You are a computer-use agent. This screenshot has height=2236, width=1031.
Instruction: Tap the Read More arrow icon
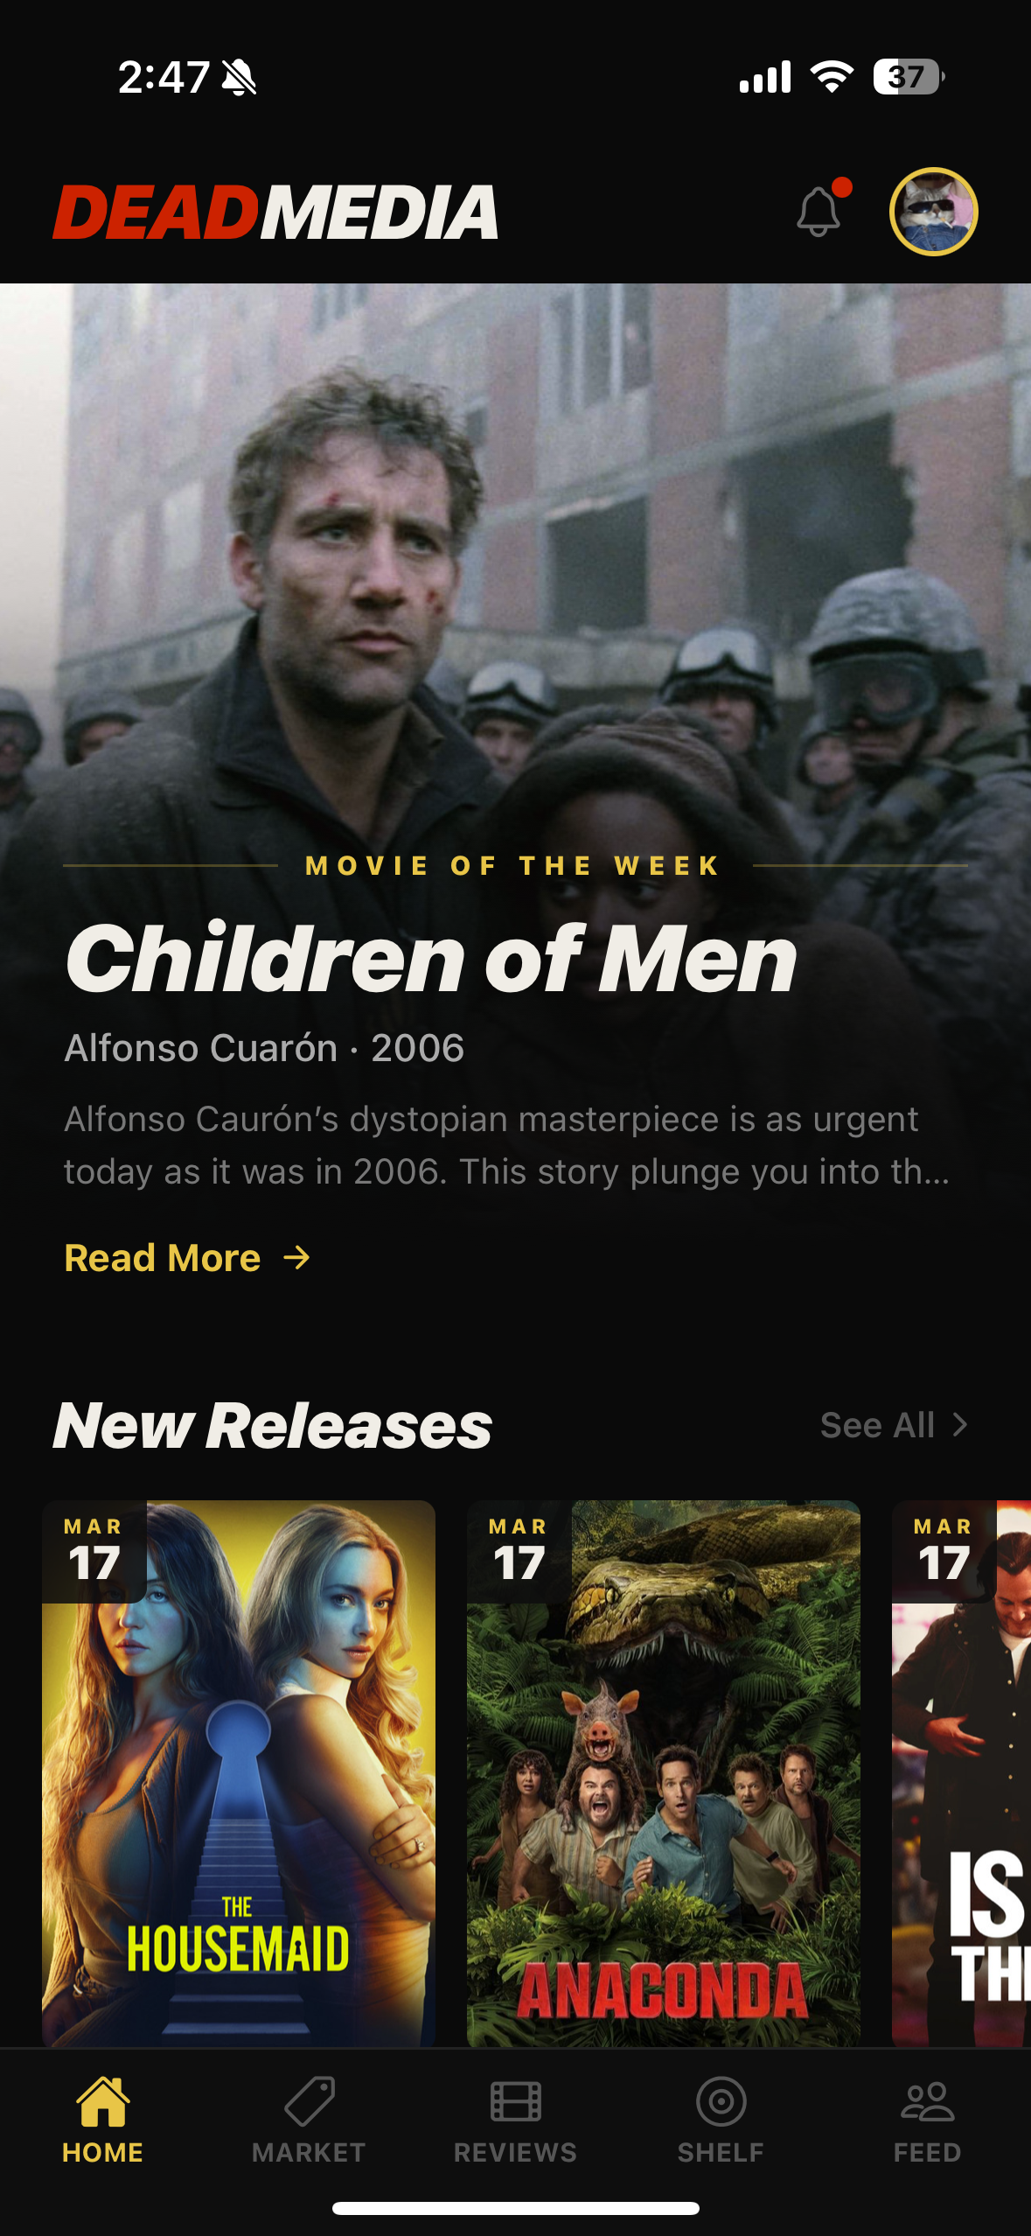coord(297,1258)
